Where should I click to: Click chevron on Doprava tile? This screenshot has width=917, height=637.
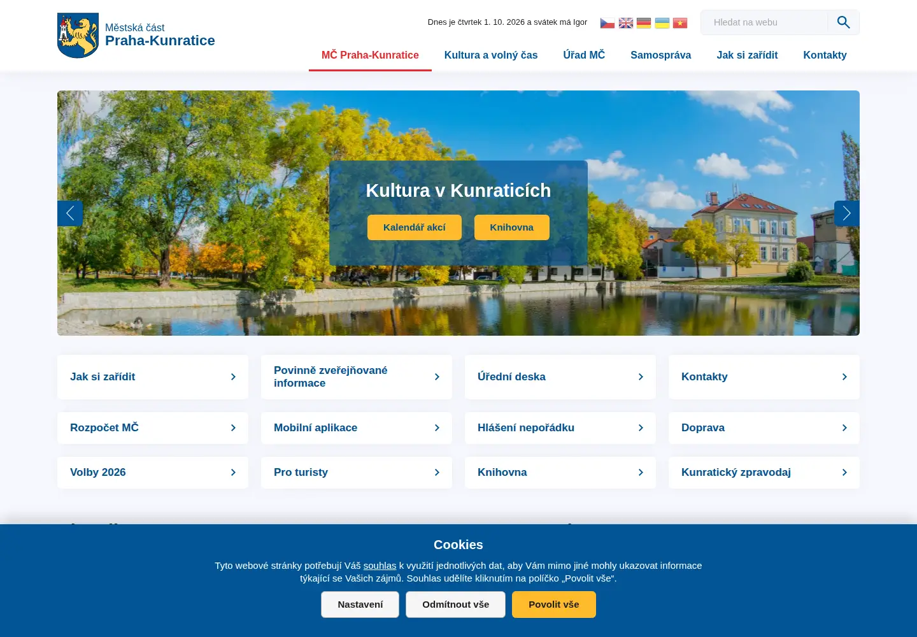(844, 428)
